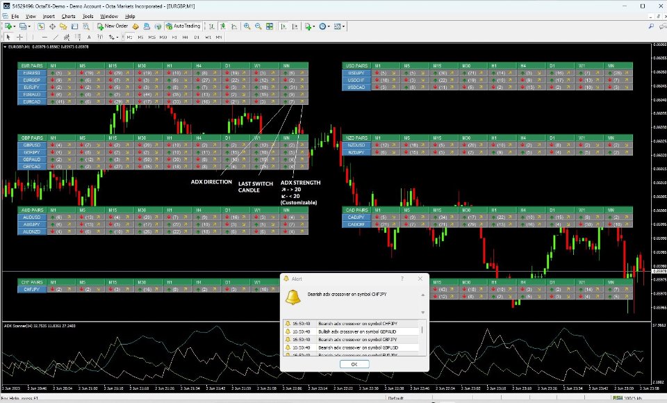Select the Crosshair tool
Image resolution: width=667 pixels, height=403 pixels.
(x=19, y=38)
